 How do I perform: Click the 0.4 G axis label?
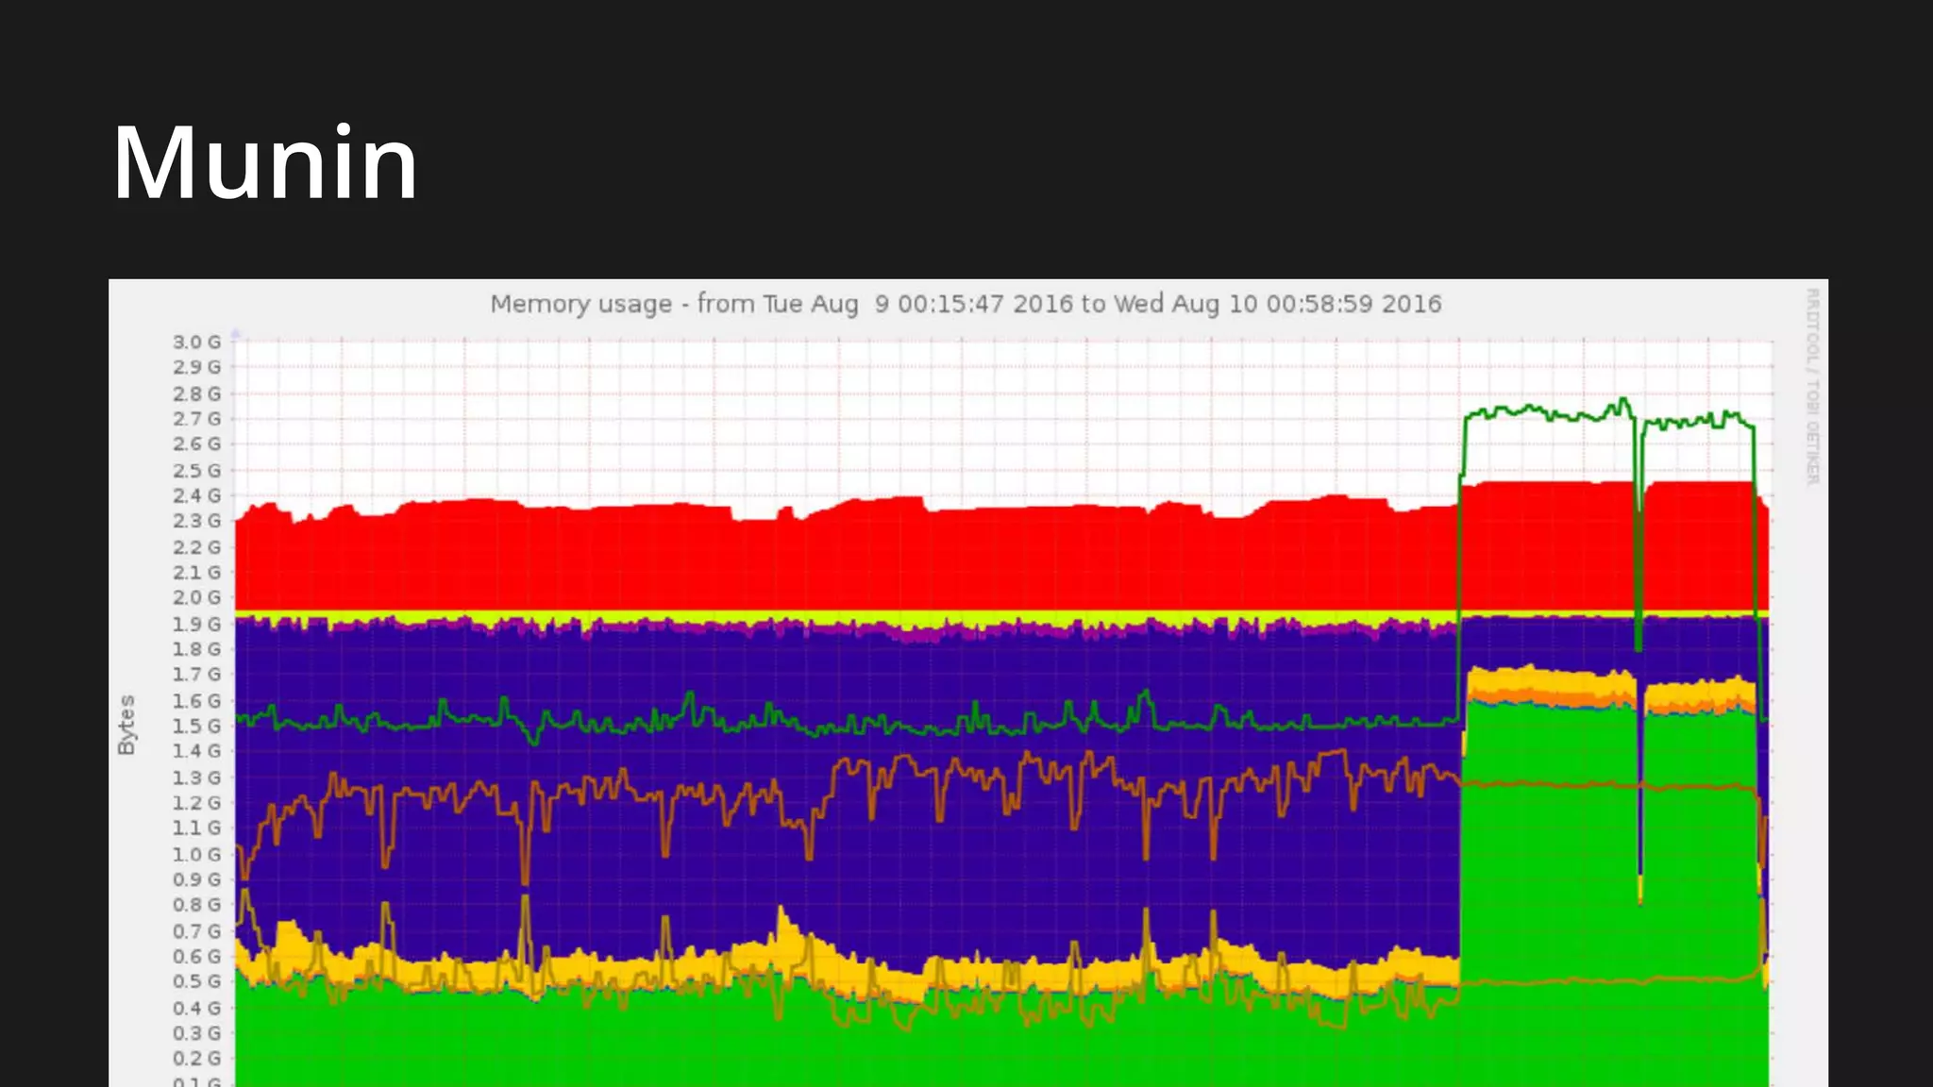point(196,1008)
